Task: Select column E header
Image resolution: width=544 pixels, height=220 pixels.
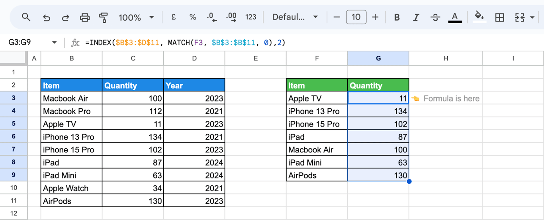Action: [256, 58]
